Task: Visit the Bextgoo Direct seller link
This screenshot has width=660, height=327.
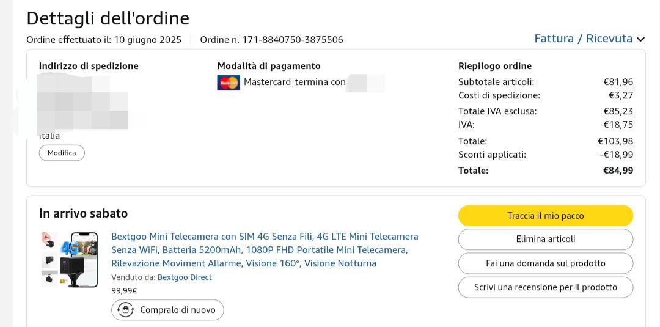Action: (185, 277)
